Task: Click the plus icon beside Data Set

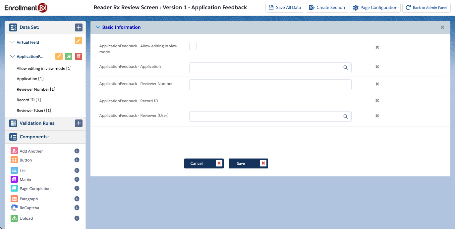Action: (79, 27)
